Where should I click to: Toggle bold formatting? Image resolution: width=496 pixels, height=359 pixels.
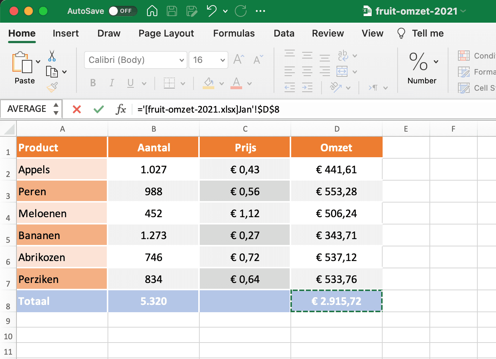coord(93,83)
